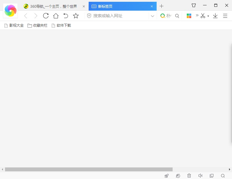Click the 360 browser colorful logo
The width and height of the screenshot is (232, 179).
(x=10, y=11)
